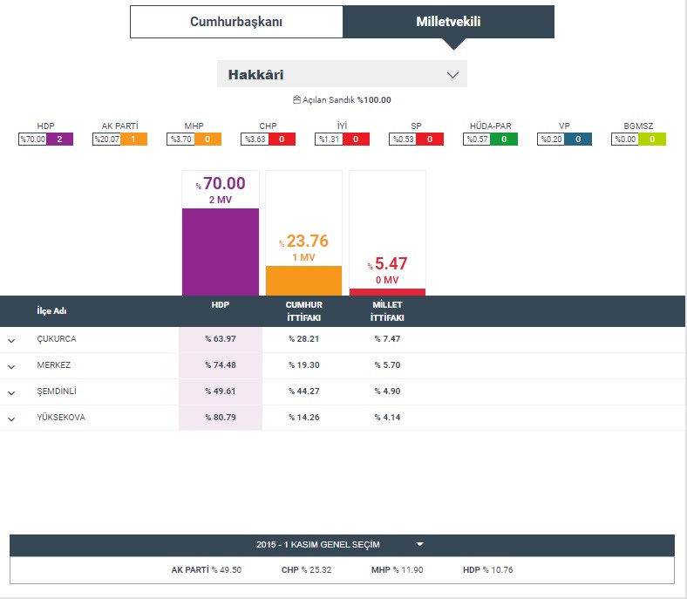Click the CUMHUR İTTİFAKI column header
The image size is (687, 599).
[x=304, y=311]
